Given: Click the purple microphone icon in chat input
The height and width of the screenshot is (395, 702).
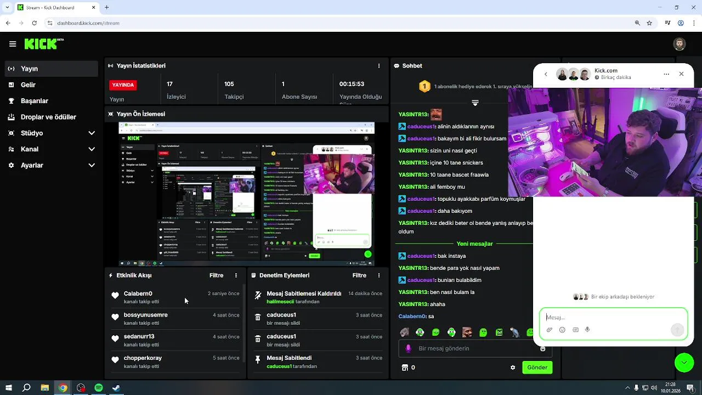Looking at the screenshot, I should pyautogui.click(x=408, y=348).
